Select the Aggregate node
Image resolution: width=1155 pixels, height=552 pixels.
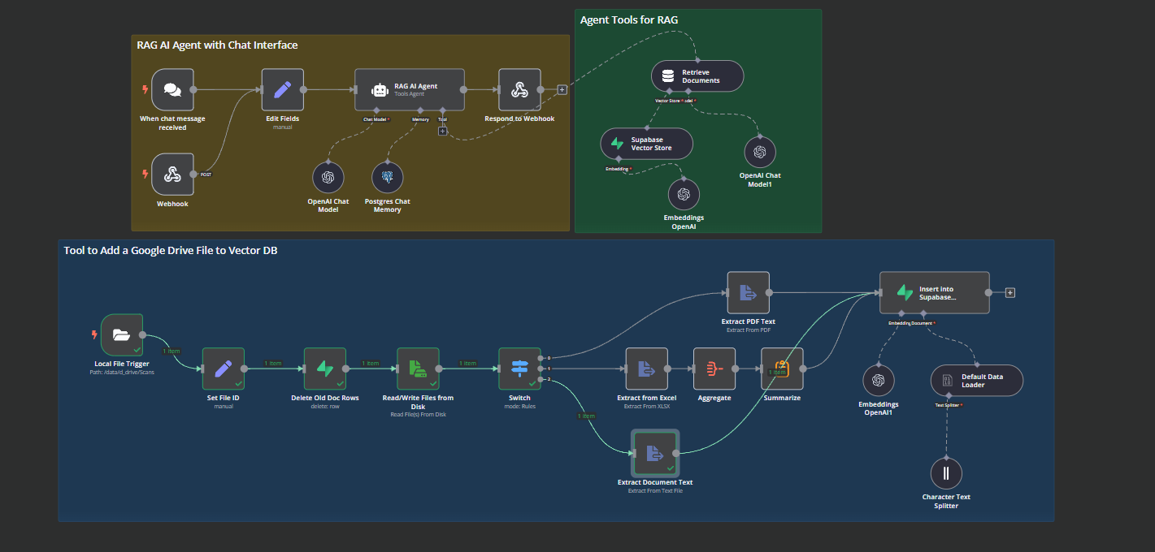pyautogui.click(x=714, y=369)
